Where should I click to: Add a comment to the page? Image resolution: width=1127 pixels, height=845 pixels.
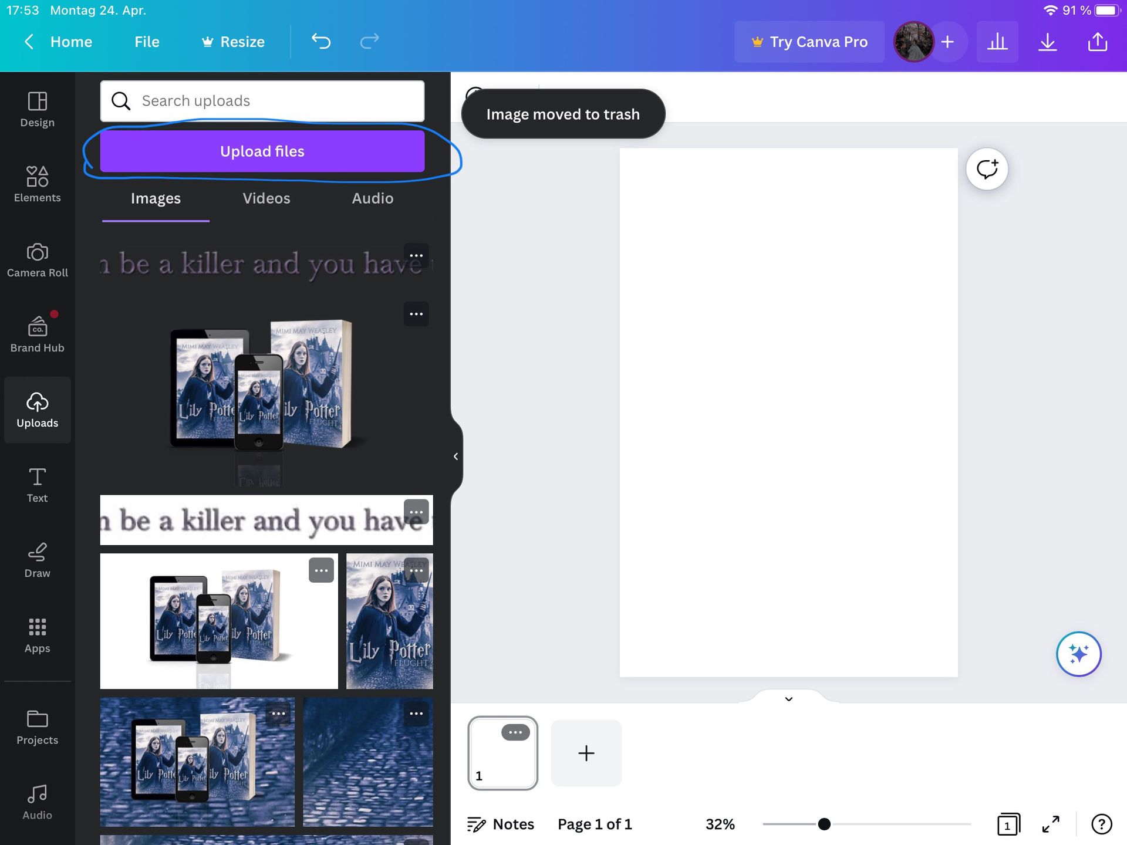[987, 169]
